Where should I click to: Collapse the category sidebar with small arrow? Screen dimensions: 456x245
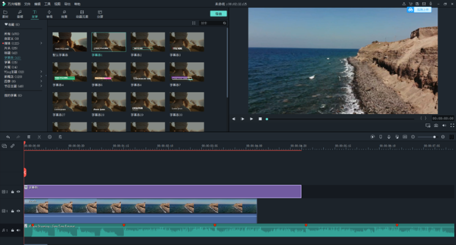(46, 76)
